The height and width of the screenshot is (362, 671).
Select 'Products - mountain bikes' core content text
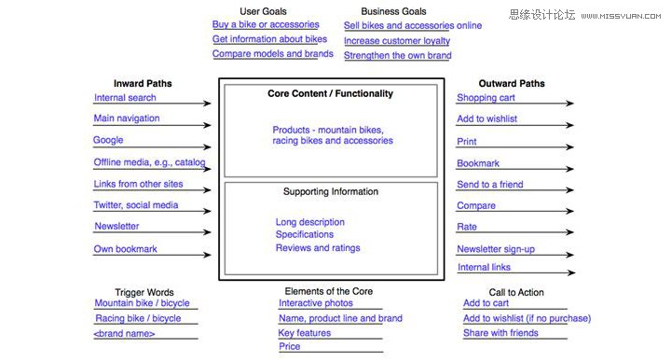[x=328, y=130]
